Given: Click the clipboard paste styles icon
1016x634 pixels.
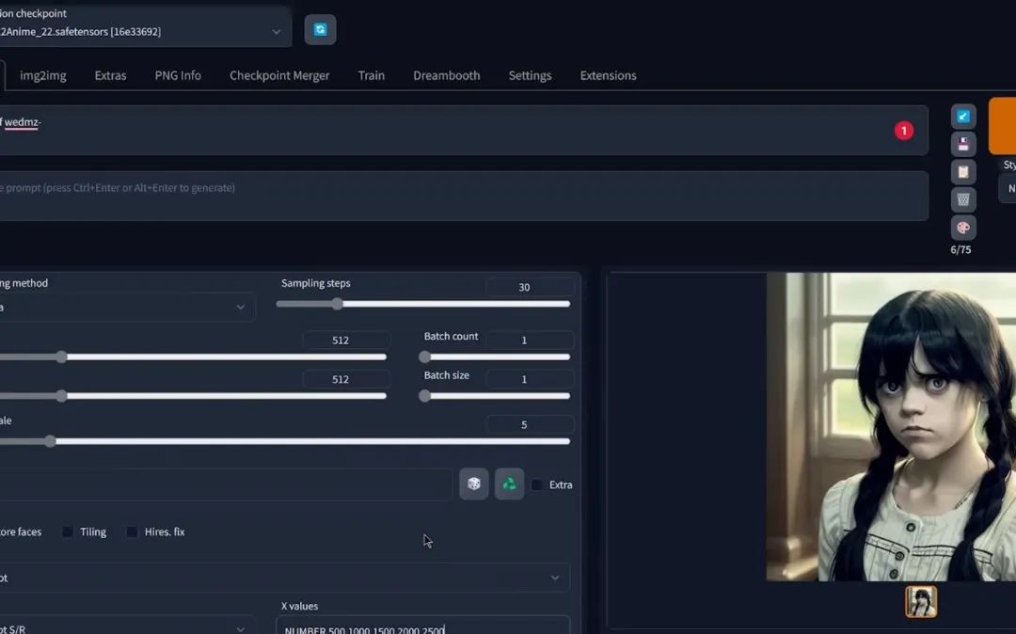Looking at the screenshot, I should coord(962,172).
